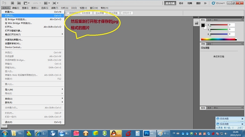245x137 pixels.
Task: Click the Photoshop Ps logo
Action: 4,3
